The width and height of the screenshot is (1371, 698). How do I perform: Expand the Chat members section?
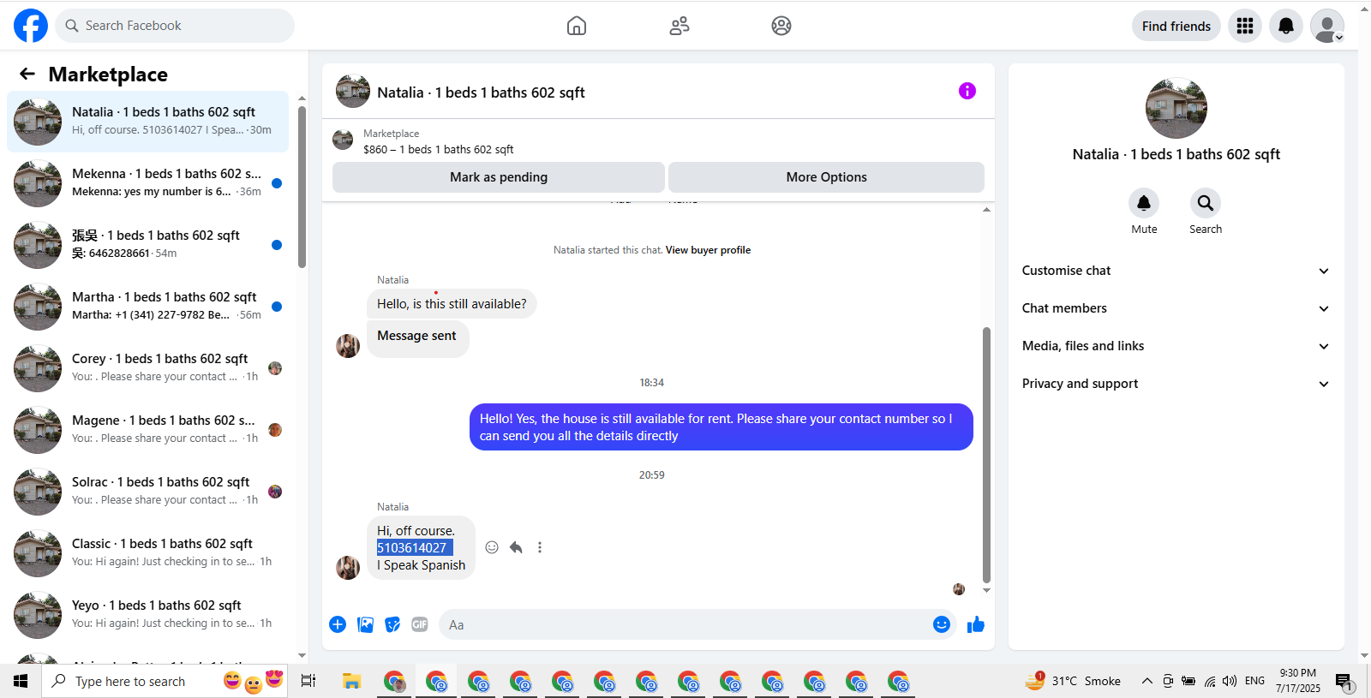point(1176,308)
